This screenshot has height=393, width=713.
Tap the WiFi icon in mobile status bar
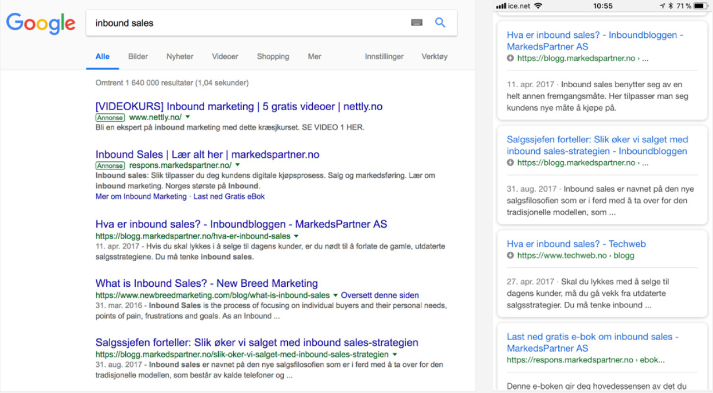pos(538,6)
